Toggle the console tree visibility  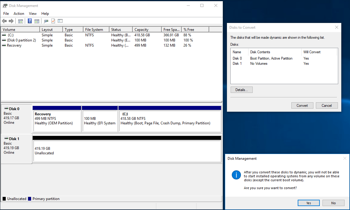coord(20,21)
